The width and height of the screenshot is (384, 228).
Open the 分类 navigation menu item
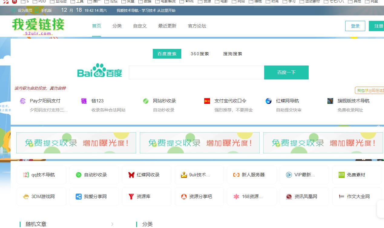(117, 26)
